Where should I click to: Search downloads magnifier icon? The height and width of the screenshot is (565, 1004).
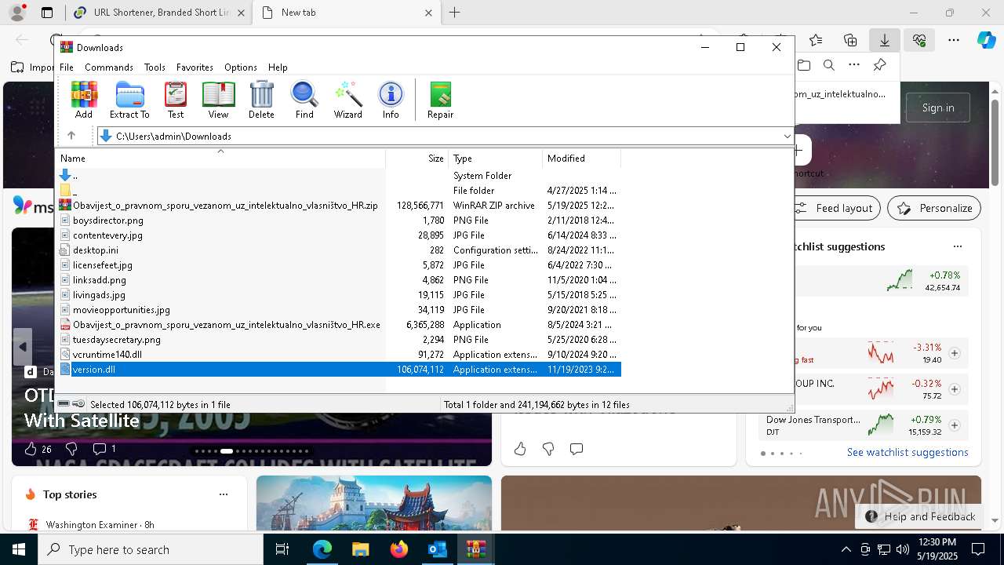coord(828,65)
